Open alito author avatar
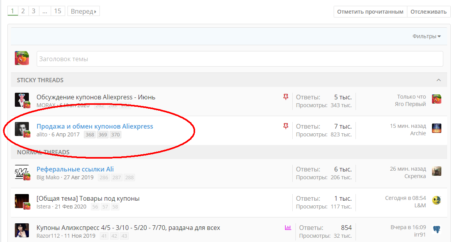 pyautogui.click(x=22, y=129)
